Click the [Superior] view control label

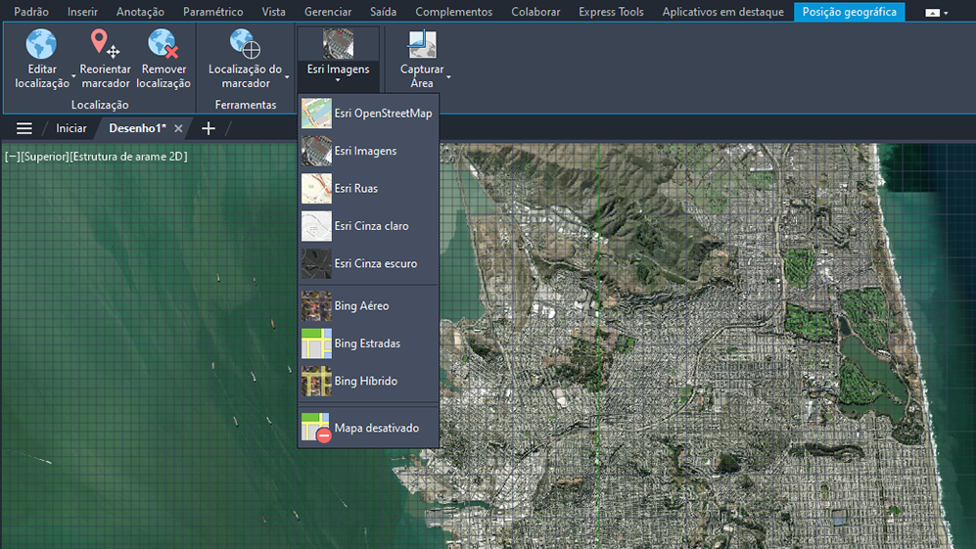coord(45,157)
